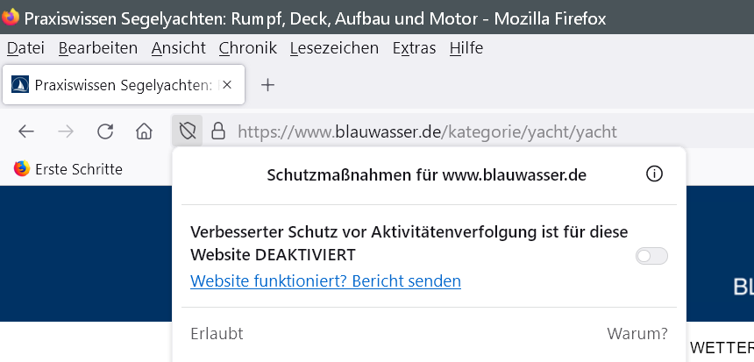Open the Extras menu
Viewport: 754px width, 362px height.
coord(414,48)
